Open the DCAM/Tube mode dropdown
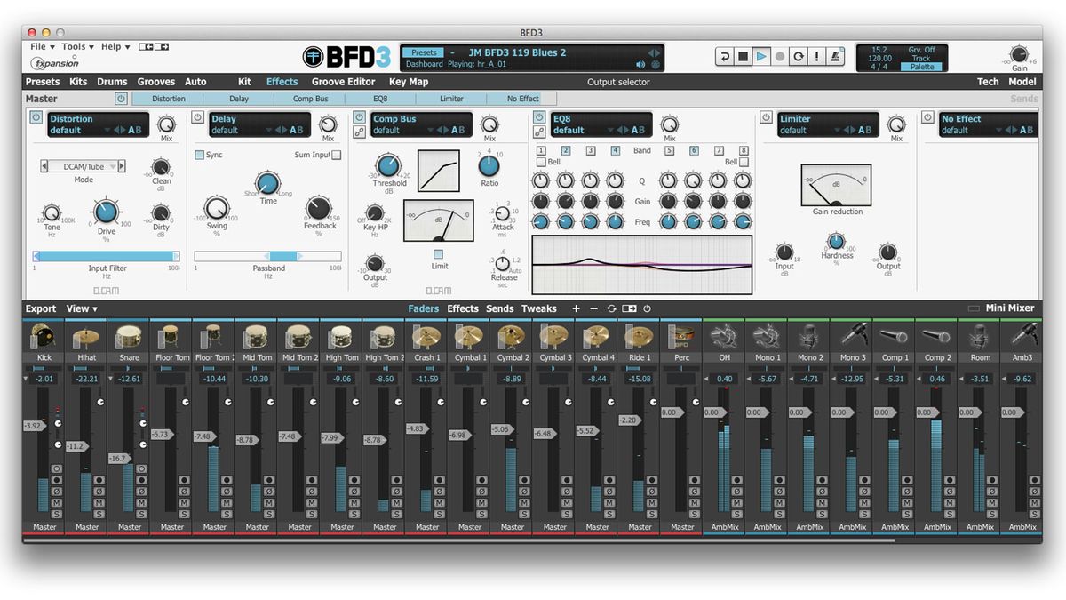This screenshot has width=1066, height=600. coord(83,166)
